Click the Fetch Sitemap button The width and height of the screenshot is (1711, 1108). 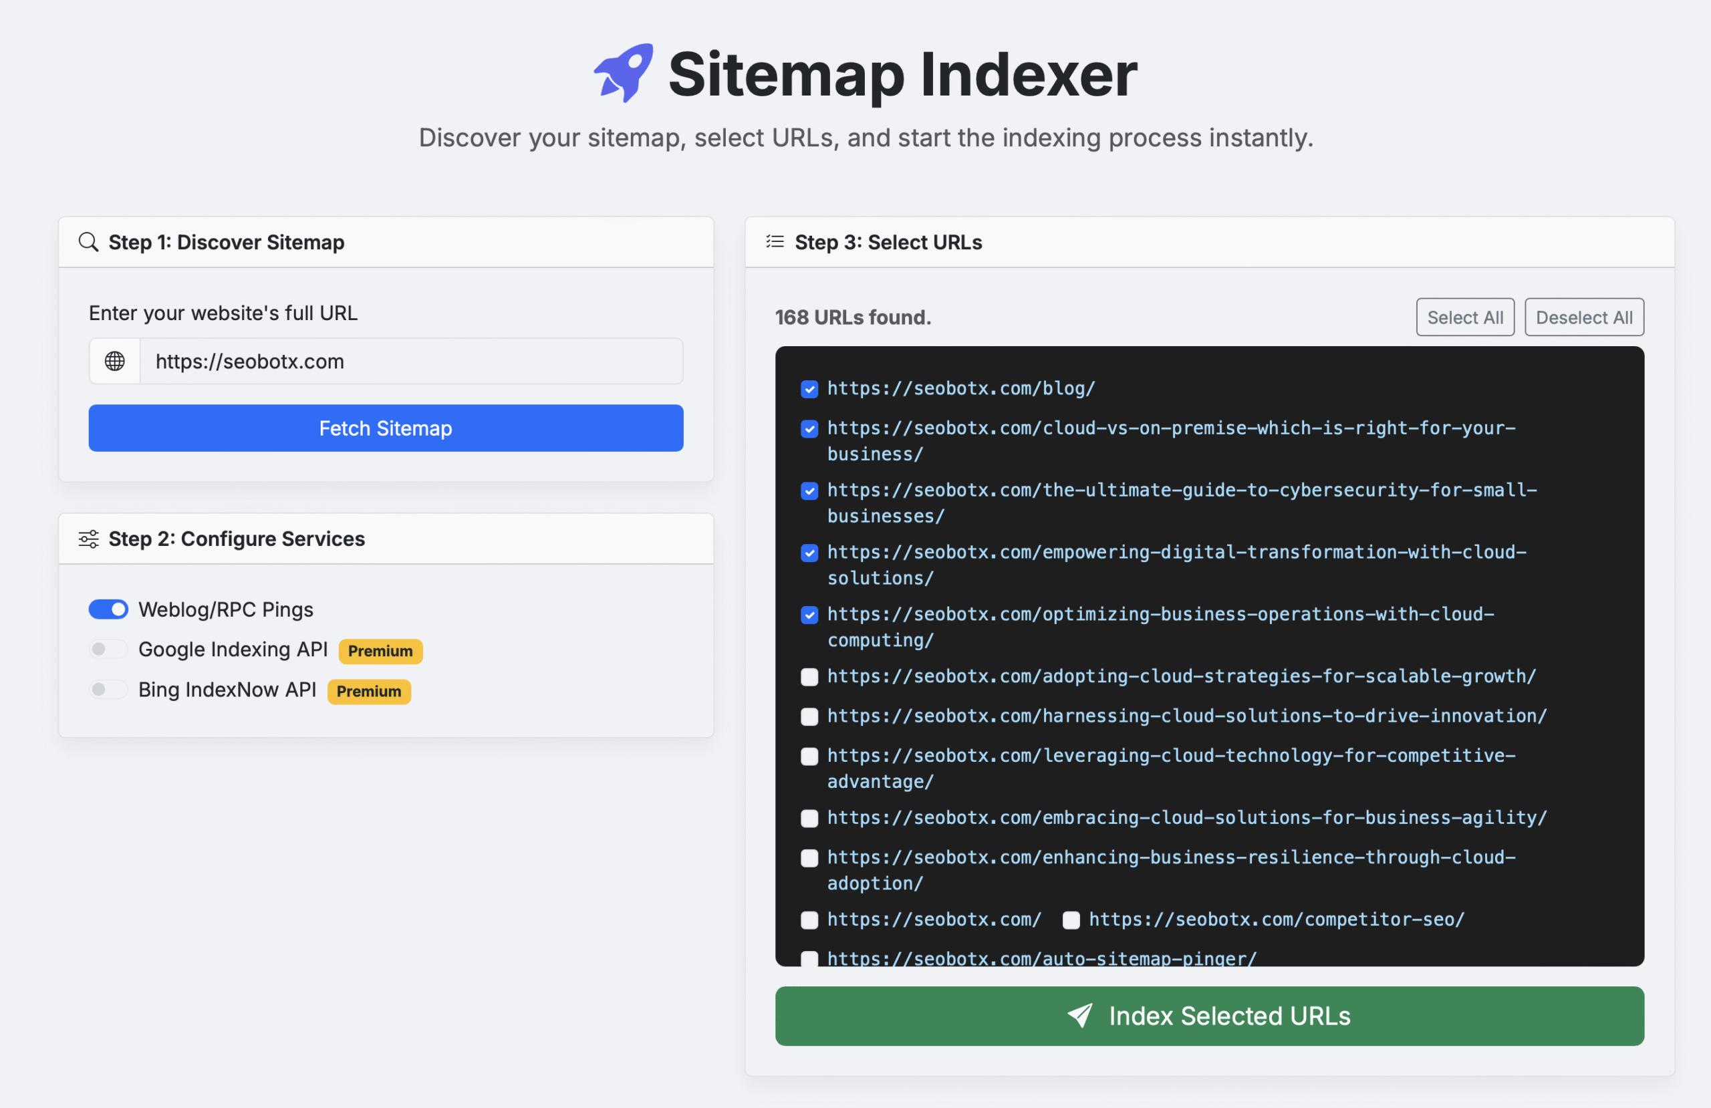click(386, 428)
